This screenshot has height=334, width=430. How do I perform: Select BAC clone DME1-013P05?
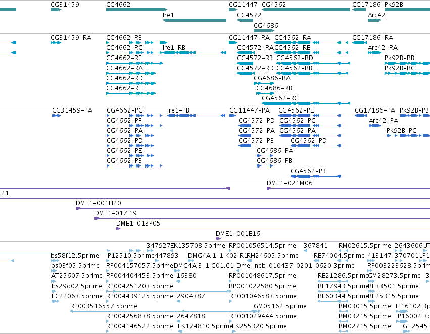pyautogui.click(x=273, y=229)
